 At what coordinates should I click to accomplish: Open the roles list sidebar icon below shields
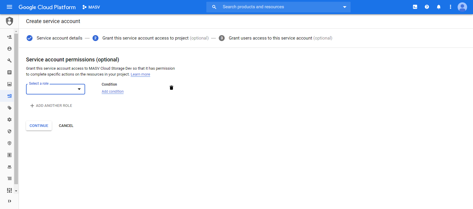[x=9, y=155]
